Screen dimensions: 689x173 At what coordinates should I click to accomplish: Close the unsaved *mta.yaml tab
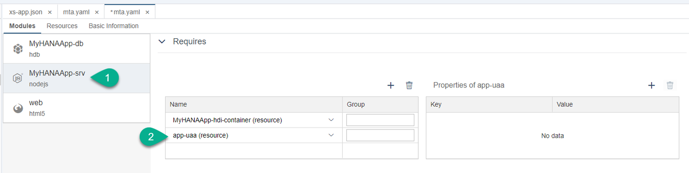pyautogui.click(x=147, y=12)
